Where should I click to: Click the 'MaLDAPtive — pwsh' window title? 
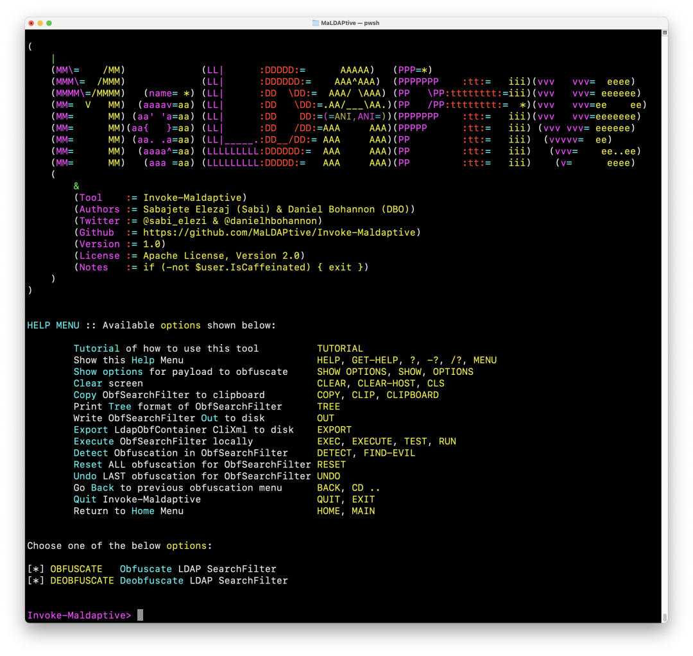[x=350, y=23]
